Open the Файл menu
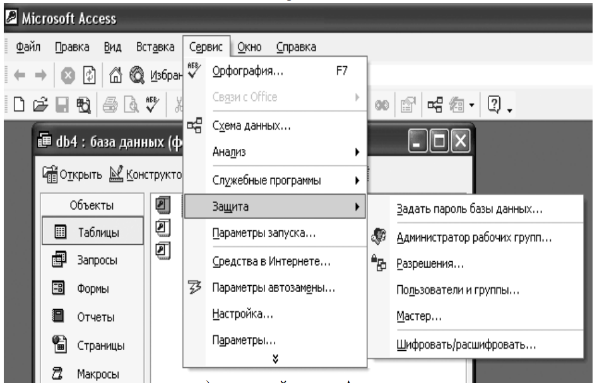This screenshot has width=597, height=383. tap(28, 47)
